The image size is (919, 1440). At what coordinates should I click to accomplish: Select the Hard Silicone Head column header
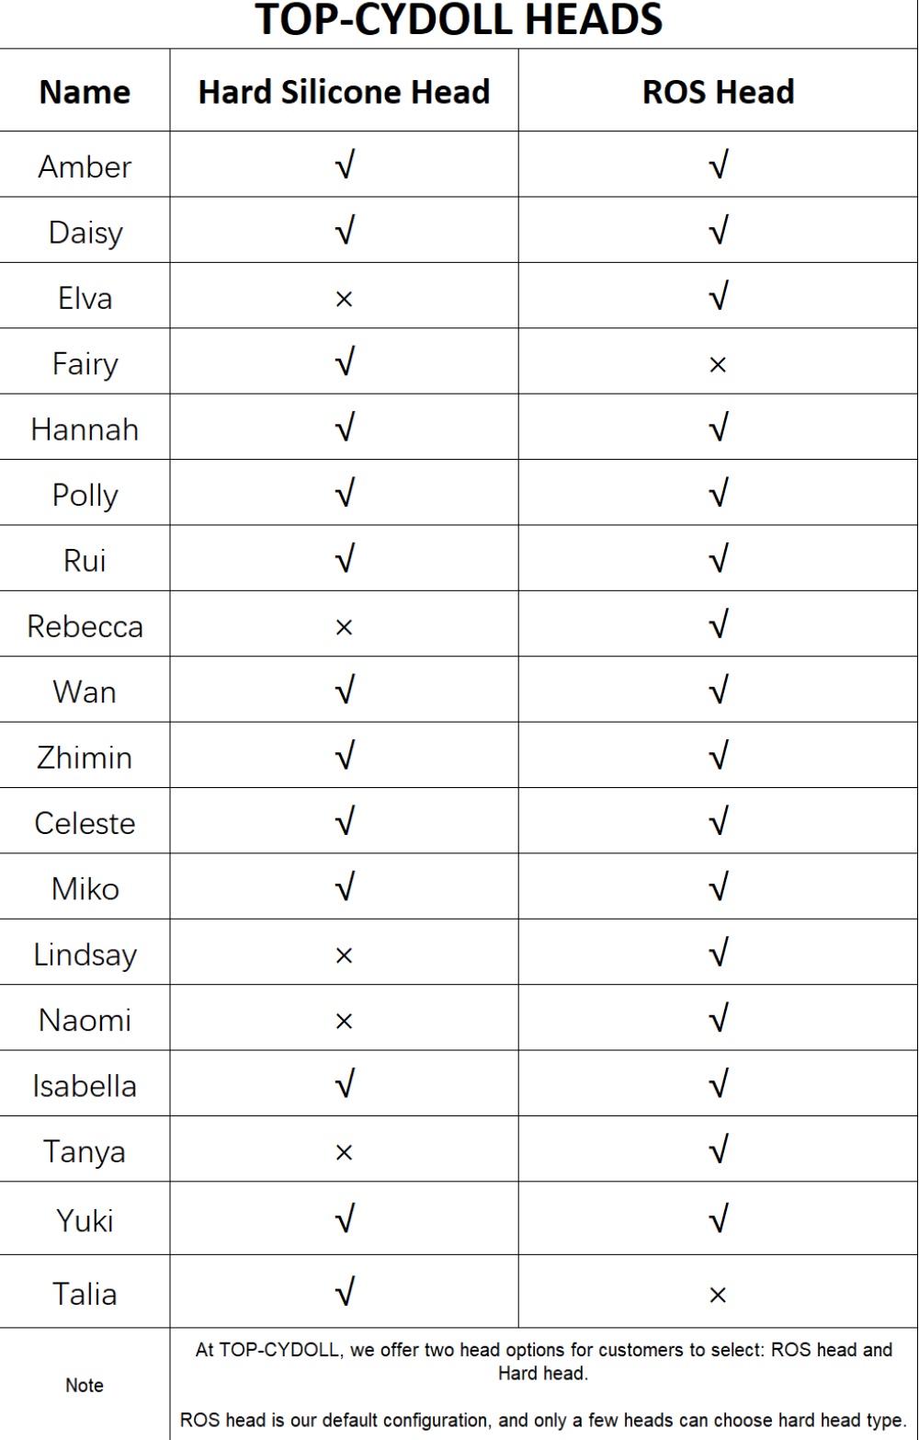[345, 92]
